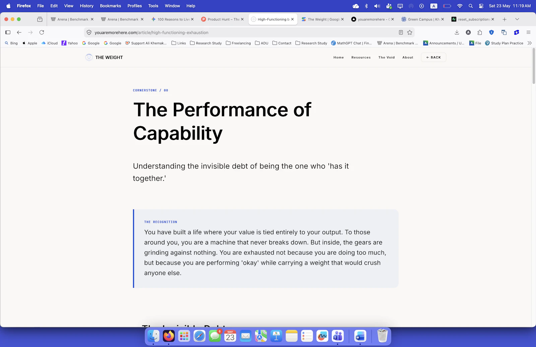The width and height of the screenshot is (536, 347).
Task: Click the Bitwarden shield extension icon
Action: [491, 32]
